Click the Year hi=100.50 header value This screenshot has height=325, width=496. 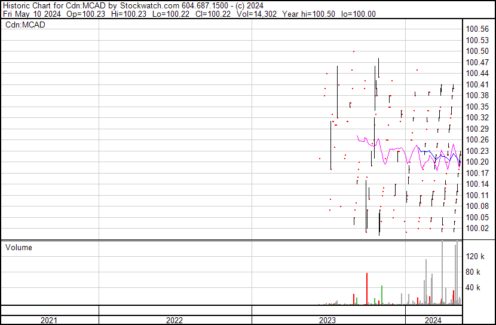[x=309, y=14]
